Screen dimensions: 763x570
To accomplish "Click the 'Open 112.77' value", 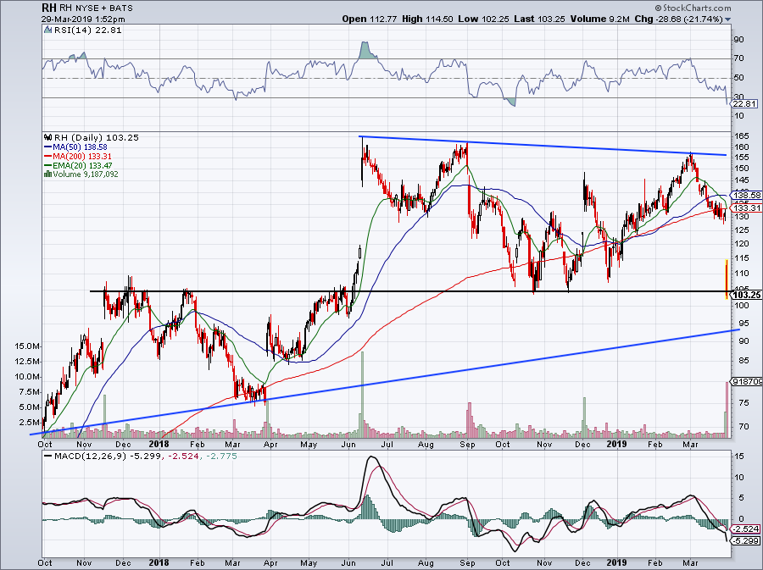I will click(x=370, y=19).
